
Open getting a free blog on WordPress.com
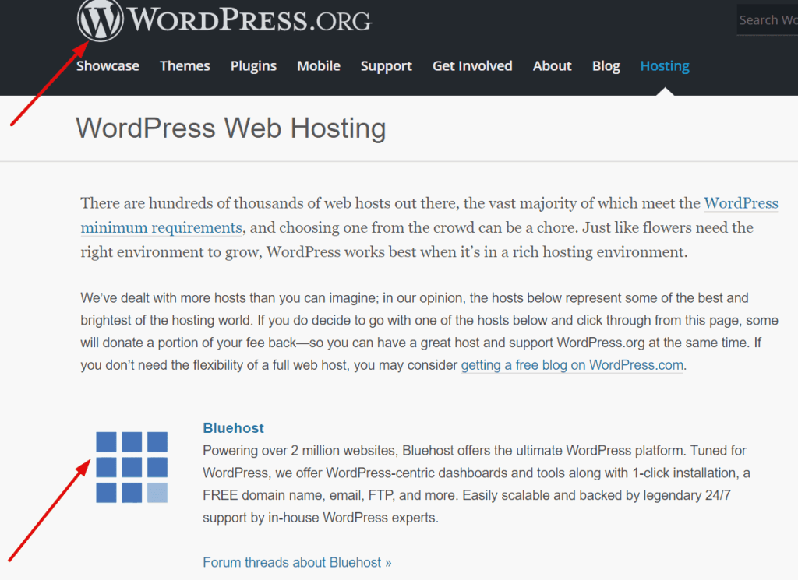[x=572, y=365]
